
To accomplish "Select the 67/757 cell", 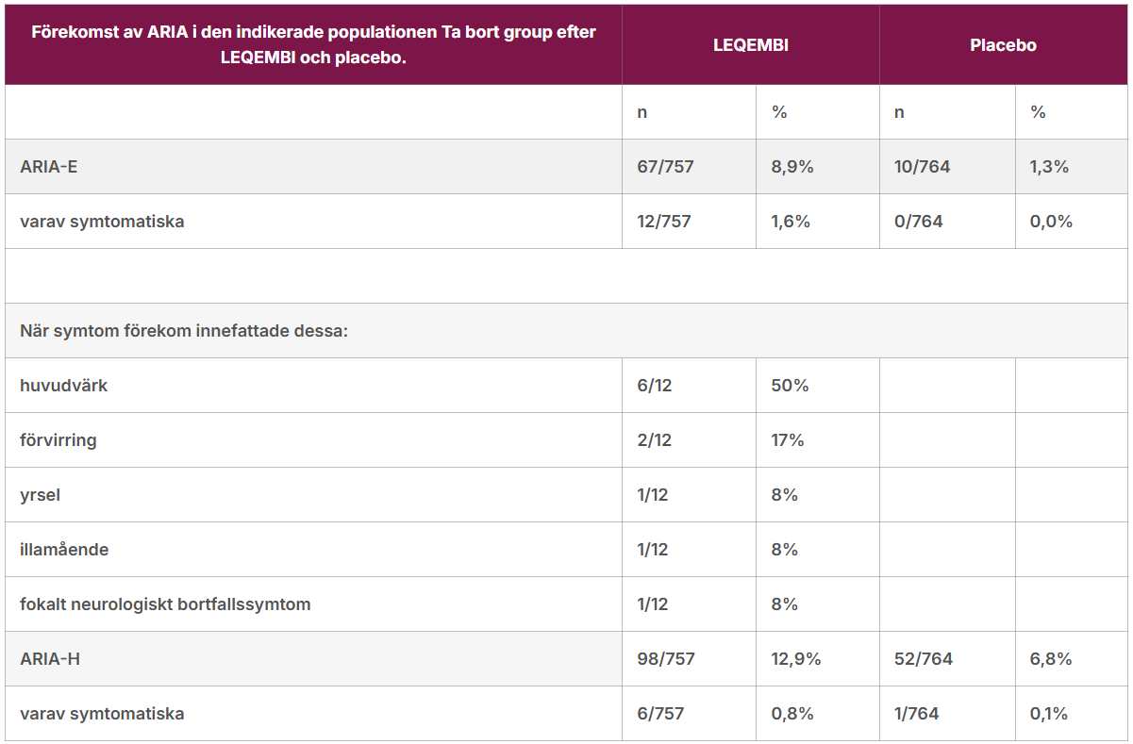I will 665,167.
